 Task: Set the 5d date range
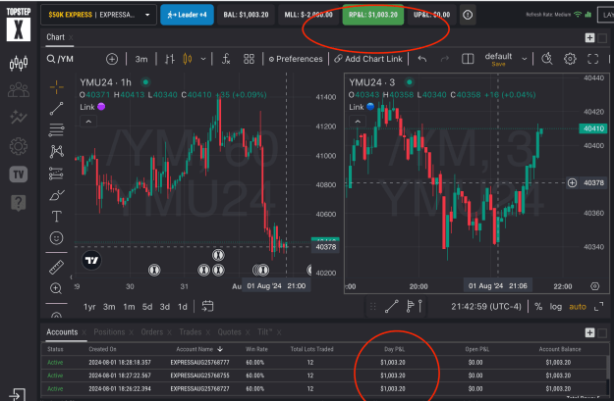pyautogui.click(x=147, y=307)
